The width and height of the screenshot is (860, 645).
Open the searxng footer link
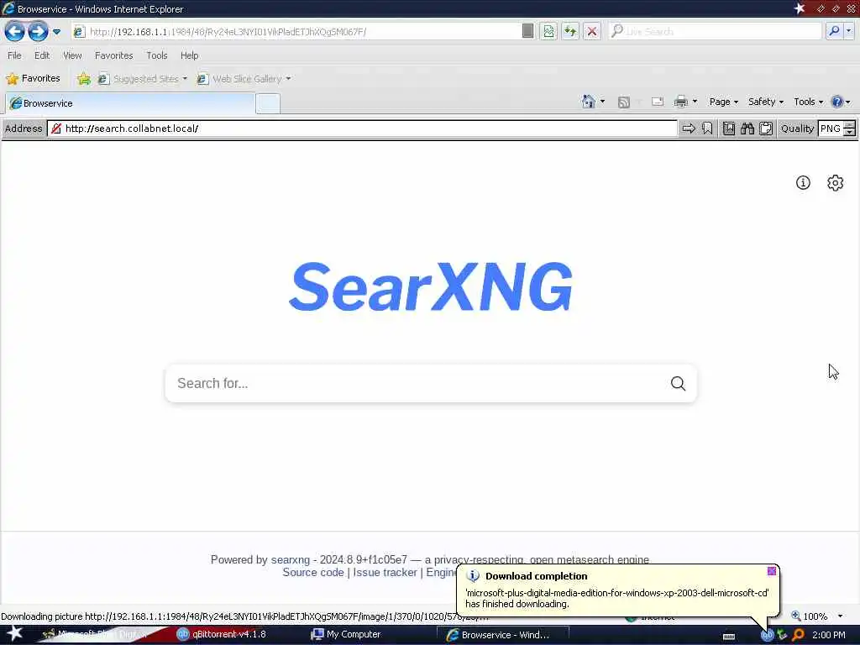pyautogui.click(x=290, y=559)
